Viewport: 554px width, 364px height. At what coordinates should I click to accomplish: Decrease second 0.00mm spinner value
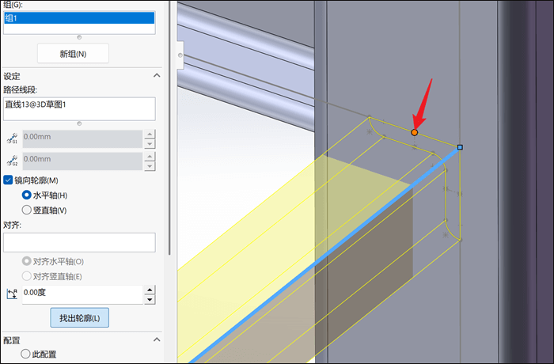[x=150, y=166]
